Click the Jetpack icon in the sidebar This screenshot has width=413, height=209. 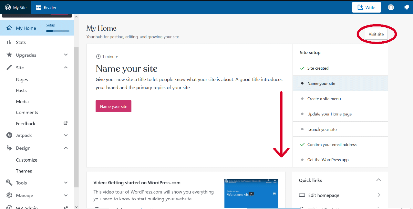coord(9,135)
